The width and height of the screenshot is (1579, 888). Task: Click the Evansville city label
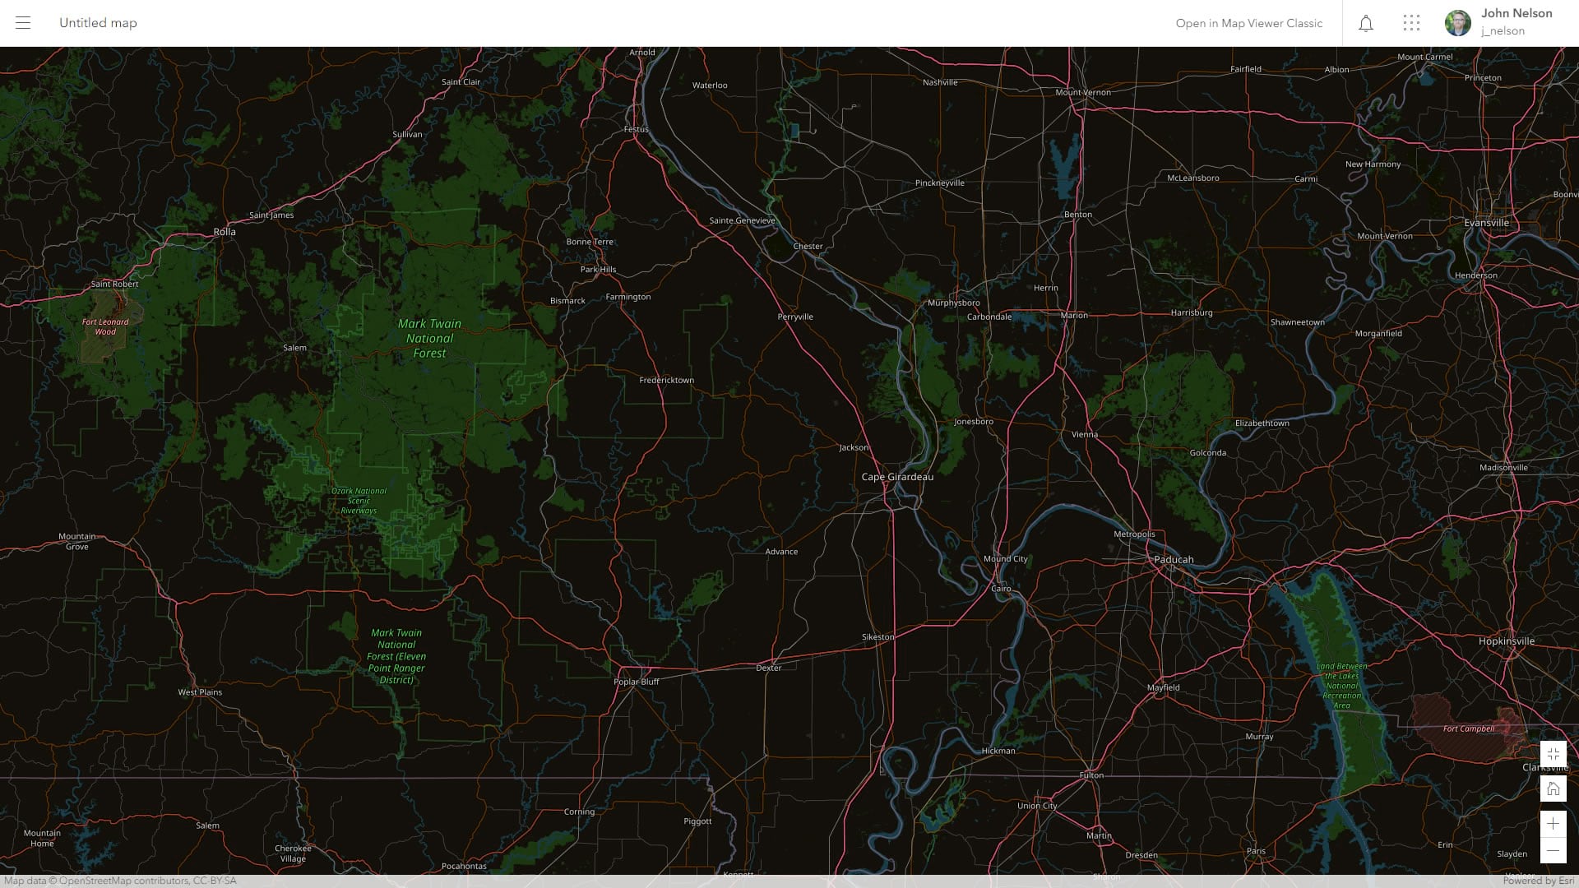tap(1486, 223)
